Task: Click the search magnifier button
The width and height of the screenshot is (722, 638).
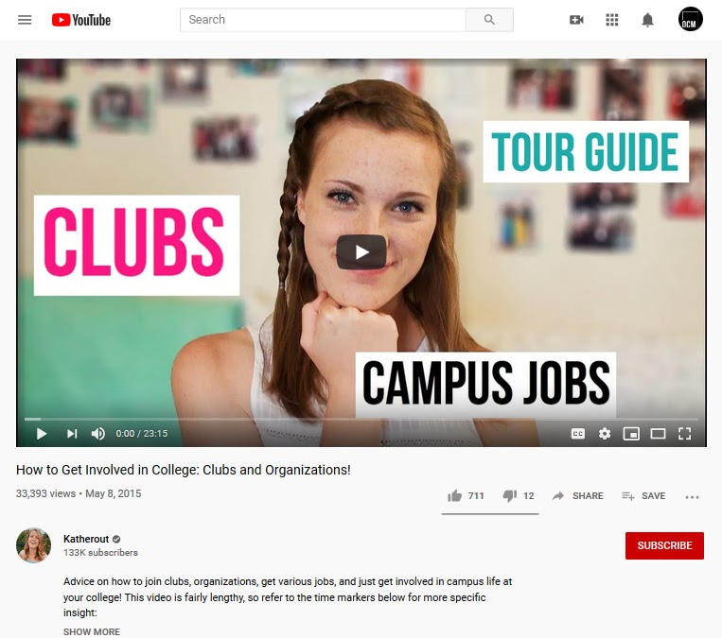Action: pyautogui.click(x=489, y=20)
